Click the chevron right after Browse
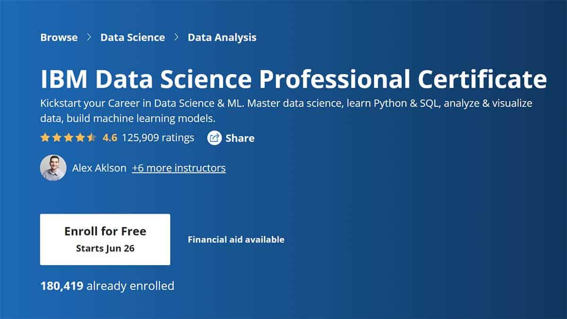The height and width of the screenshot is (319, 567). coord(89,37)
